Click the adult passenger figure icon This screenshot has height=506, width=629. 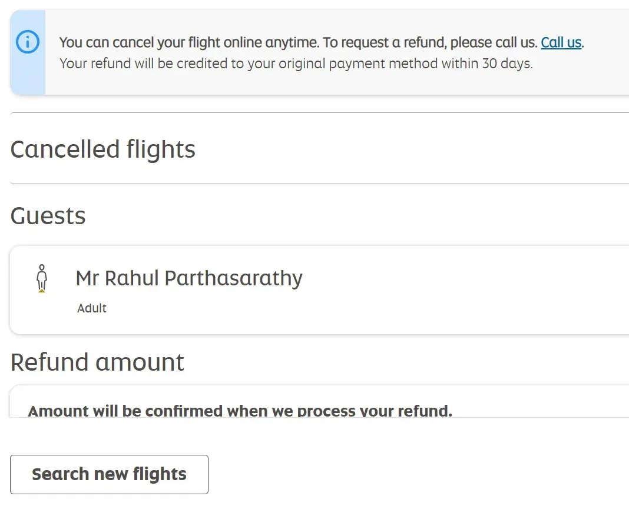coord(41,279)
